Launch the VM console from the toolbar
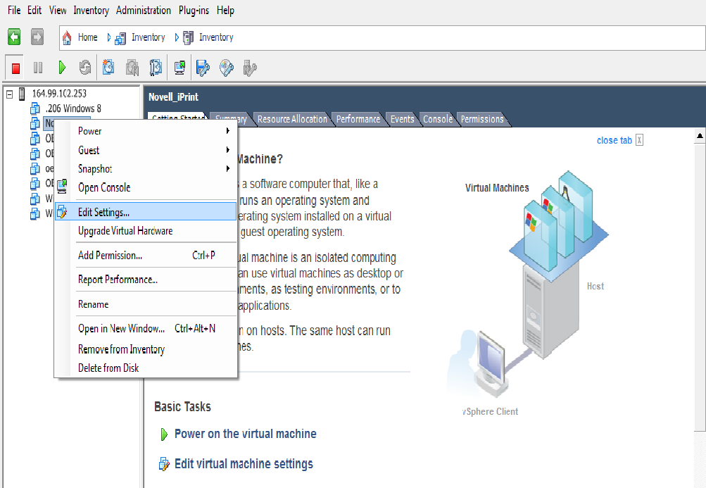Screen dimensions: 706x488 [x=179, y=68]
